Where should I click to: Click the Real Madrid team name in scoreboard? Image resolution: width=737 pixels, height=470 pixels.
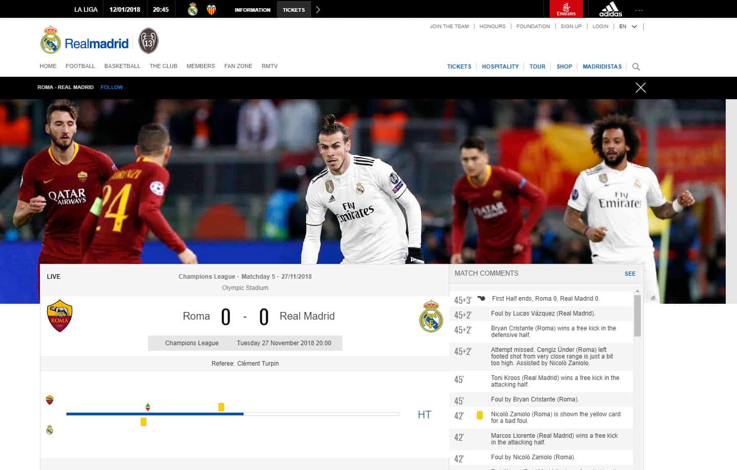pyautogui.click(x=307, y=316)
